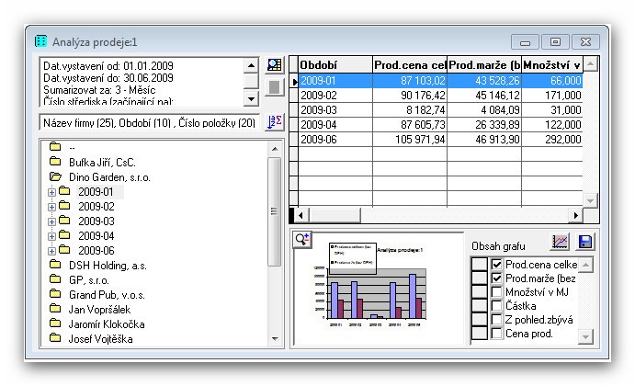Click the Prod.marže column header
635x386 pixels.
coord(484,64)
